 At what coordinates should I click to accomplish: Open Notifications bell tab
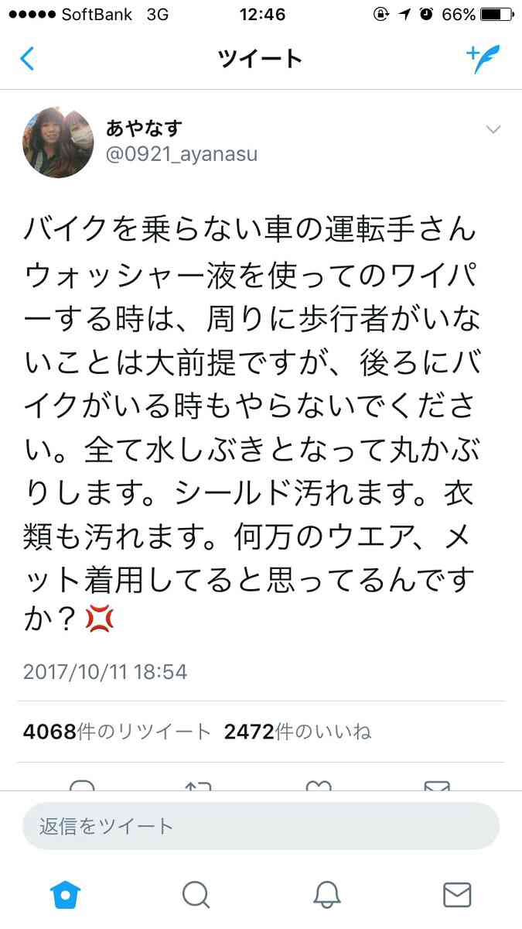[327, 894]
